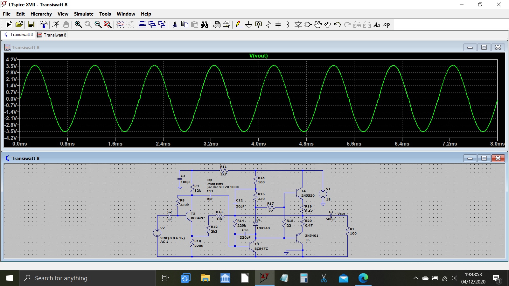Click the V(vout) trace label
This screenshot has height=286, width=509.
[x=259, y=56]
